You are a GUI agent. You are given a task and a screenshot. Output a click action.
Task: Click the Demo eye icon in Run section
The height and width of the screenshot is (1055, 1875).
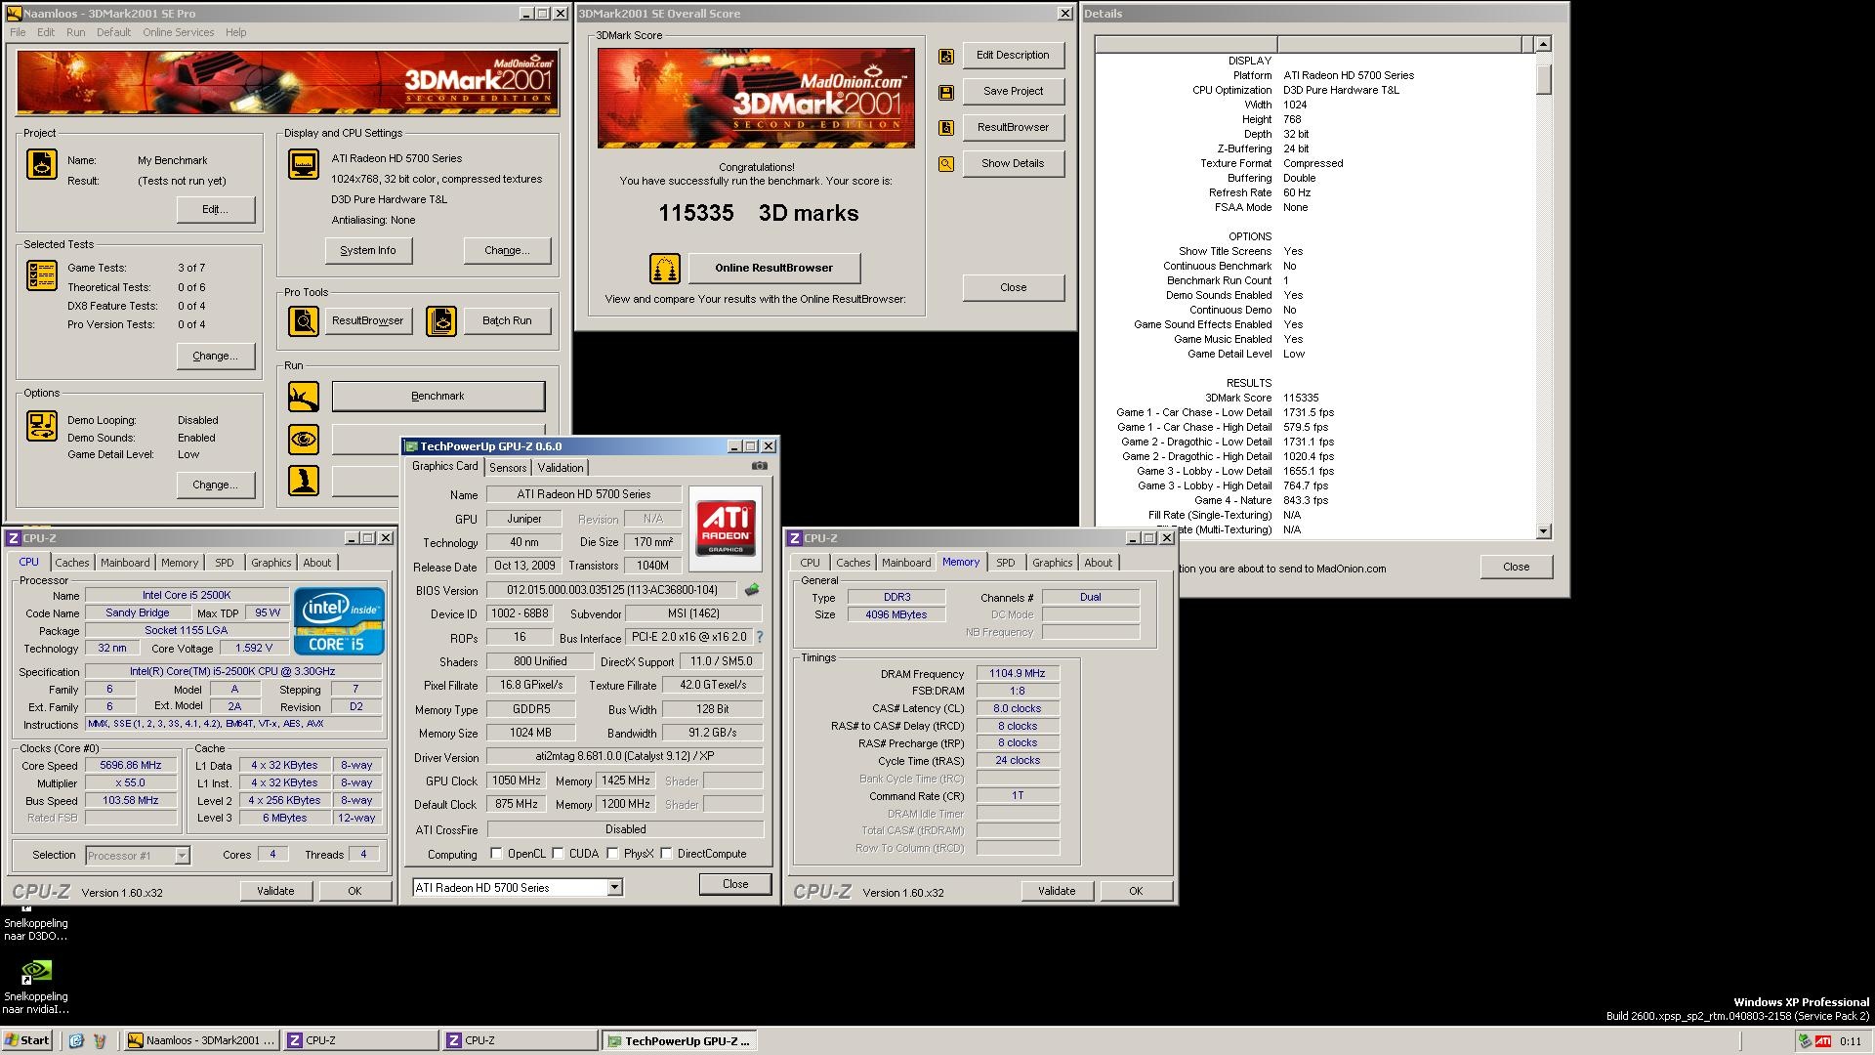[x=304, y=440]
